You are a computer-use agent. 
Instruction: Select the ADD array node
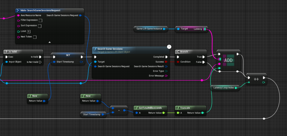coord(228,60)
